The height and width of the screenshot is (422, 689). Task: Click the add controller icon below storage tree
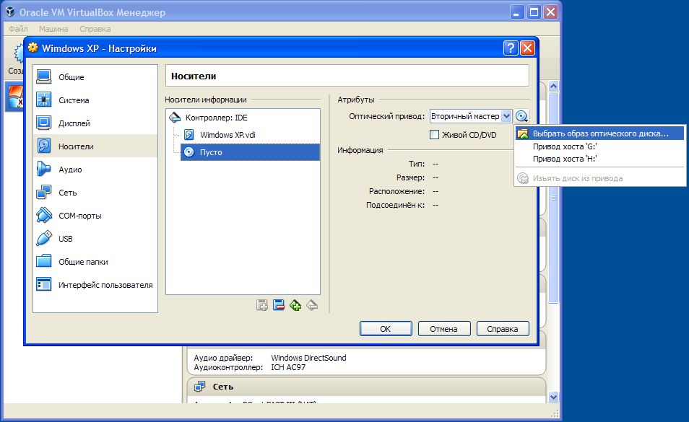point(262,305)
